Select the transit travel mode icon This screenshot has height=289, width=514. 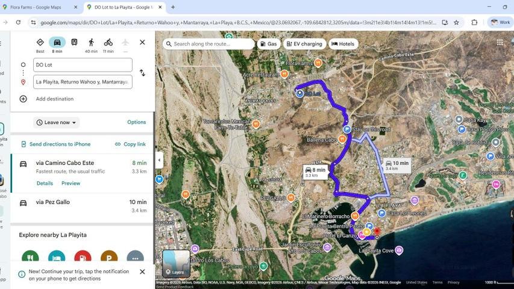pos(74,42)
